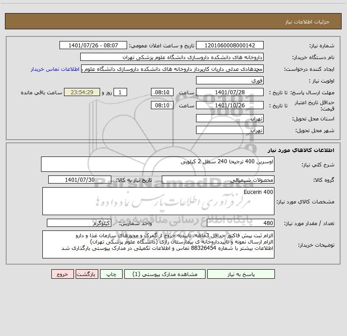Click the ایجاد کننده درخواست label
Viewport: 347px width, 336px height.
(309, 69)
